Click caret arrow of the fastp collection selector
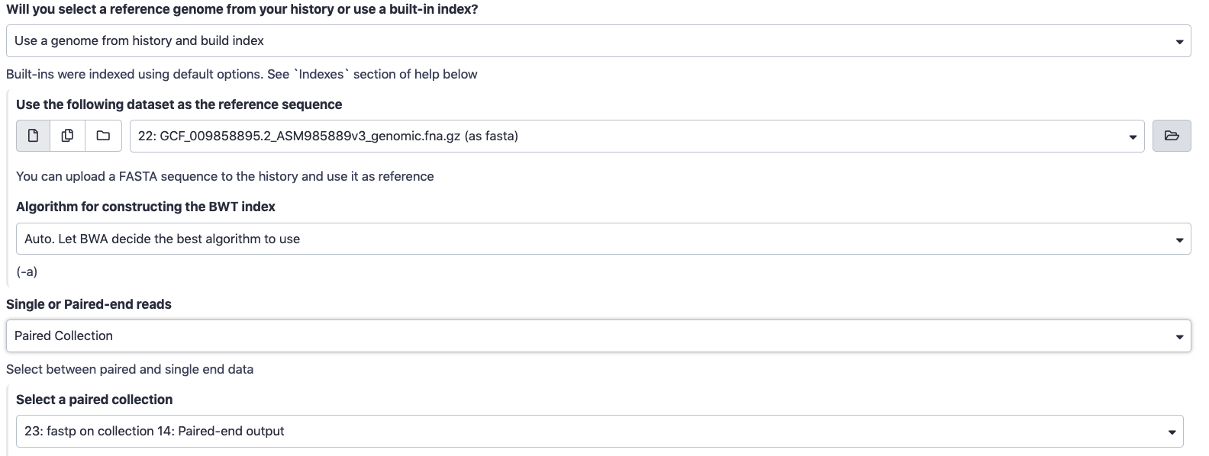Image resolution: width=1209 pixels, height=456 pixels. click(x=1172, y=432)
